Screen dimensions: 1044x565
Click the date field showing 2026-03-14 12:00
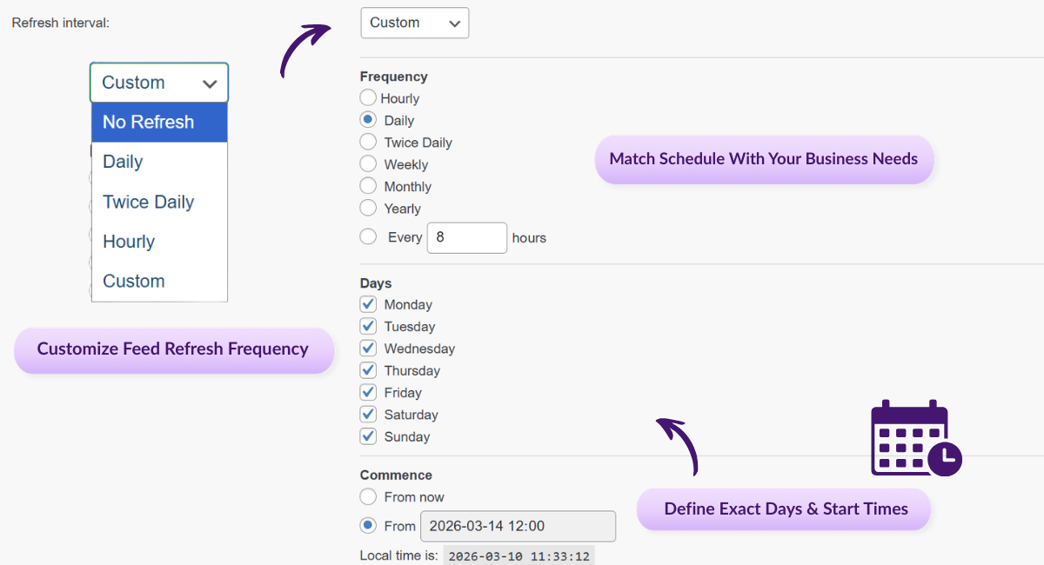coord(518,526)
